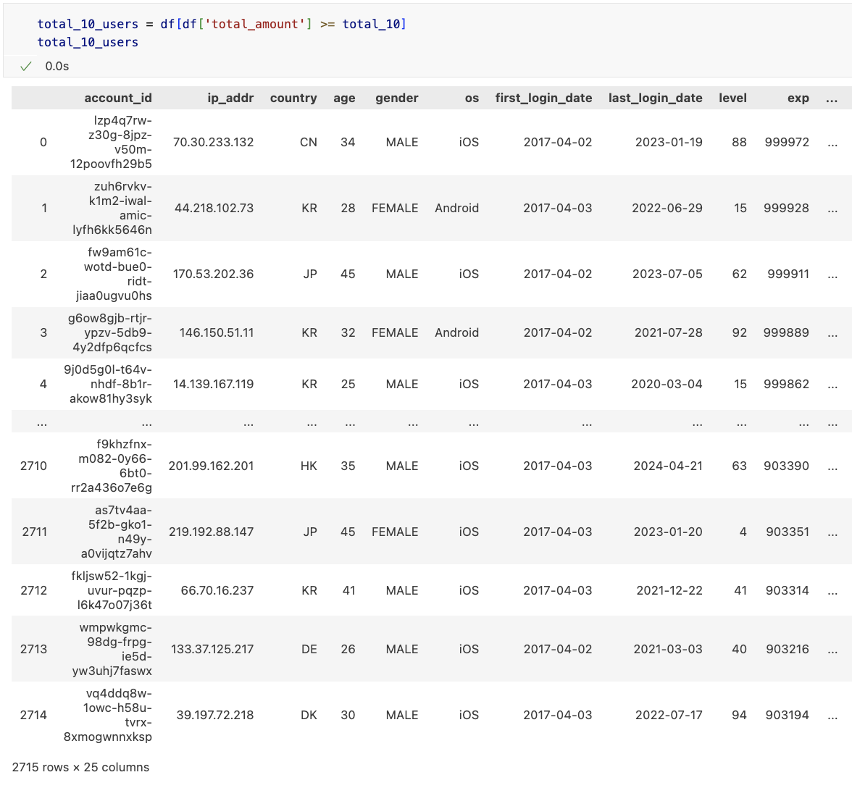852x788 pixels.
Task: Click the exp value 999862
Action: [786, 384]
